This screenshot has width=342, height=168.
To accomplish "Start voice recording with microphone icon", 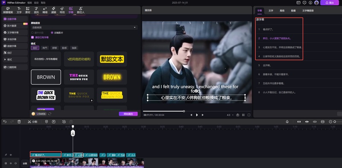I will [287, 121].
